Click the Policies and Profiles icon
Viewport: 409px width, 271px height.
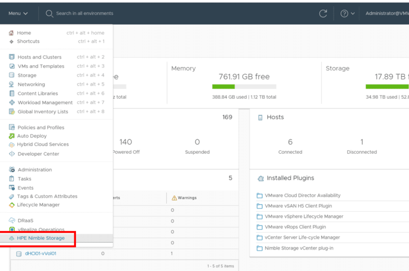12,127
